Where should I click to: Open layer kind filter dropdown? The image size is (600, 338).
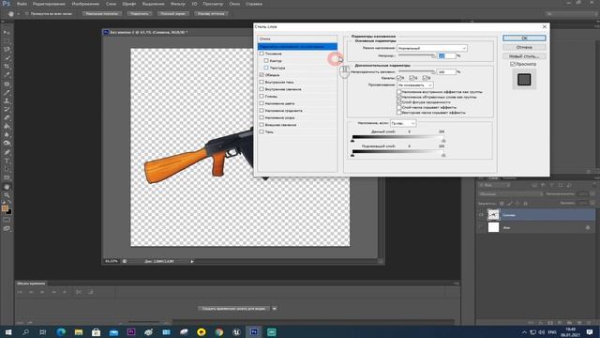coord(495,186)
